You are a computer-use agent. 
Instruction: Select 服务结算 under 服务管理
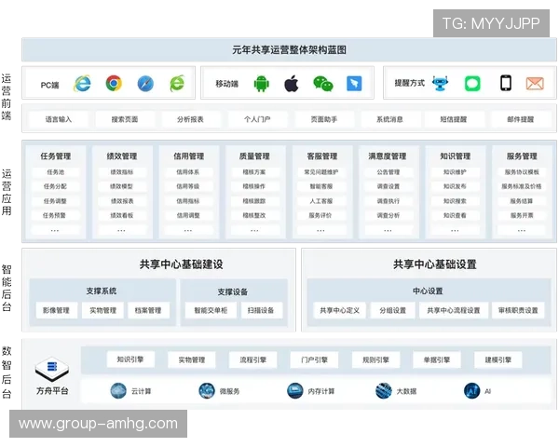tap(522, 201)
